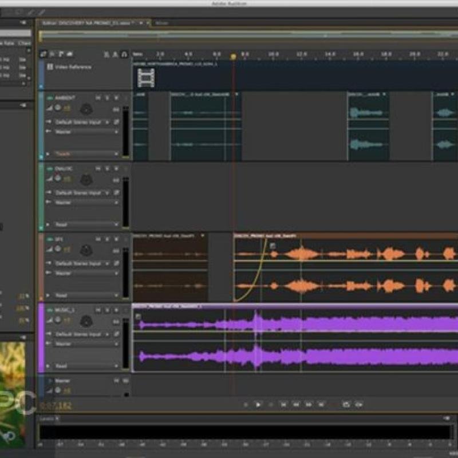
Task: Toggle Skip Selection transport button
Action: pyautogui.click(x=359, y=405)
